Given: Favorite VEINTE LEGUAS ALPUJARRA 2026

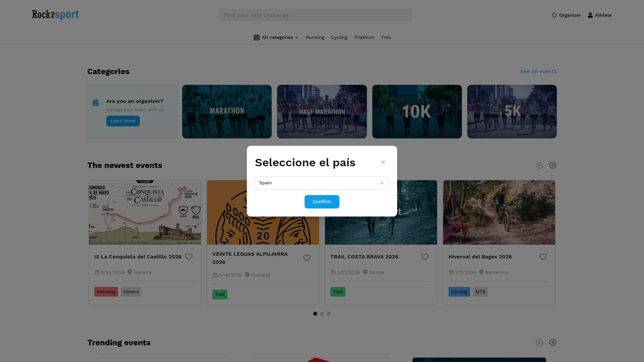Looking at the screenshot, I should coord(307,258).
